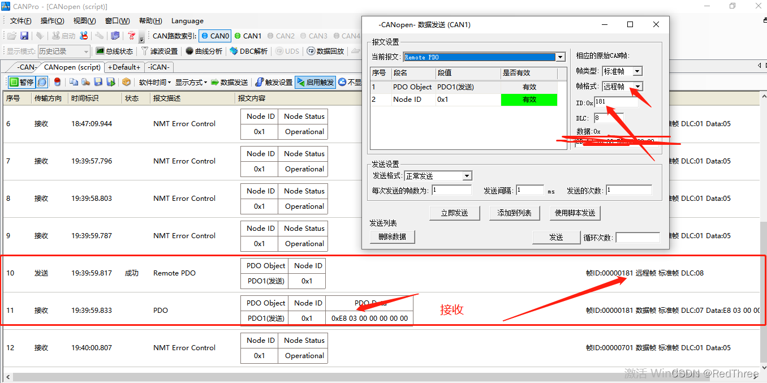Toggle 暂停 pause button
The image size is (767, 383).
pos(21,82)
